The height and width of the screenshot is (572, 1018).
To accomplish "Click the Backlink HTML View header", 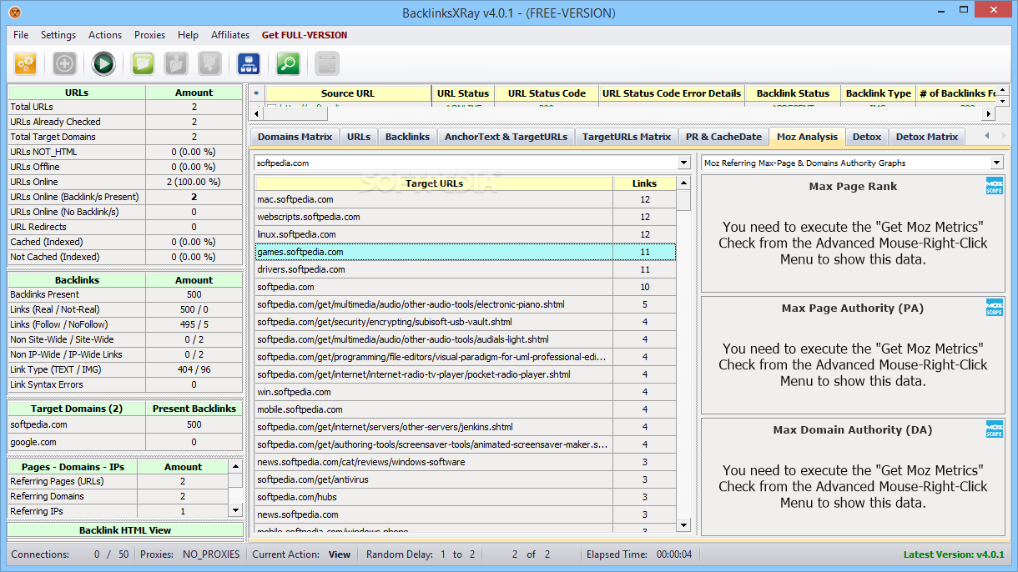I will click(x=125, y=530).
